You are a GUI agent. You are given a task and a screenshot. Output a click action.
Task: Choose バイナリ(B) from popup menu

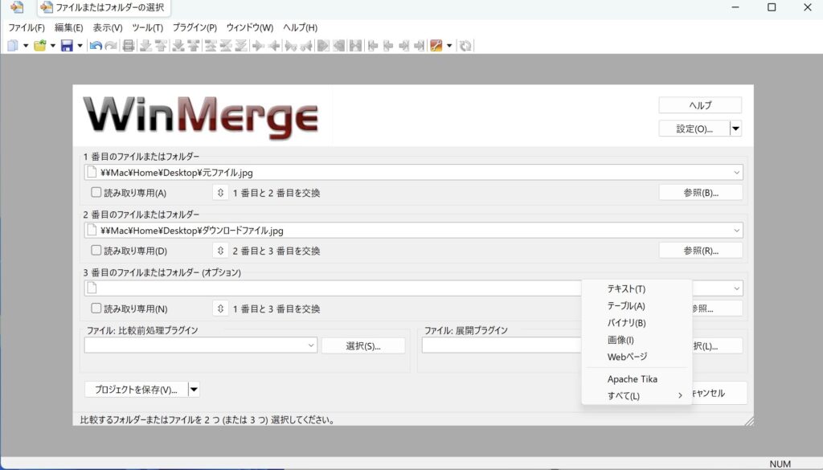[637, 323]
